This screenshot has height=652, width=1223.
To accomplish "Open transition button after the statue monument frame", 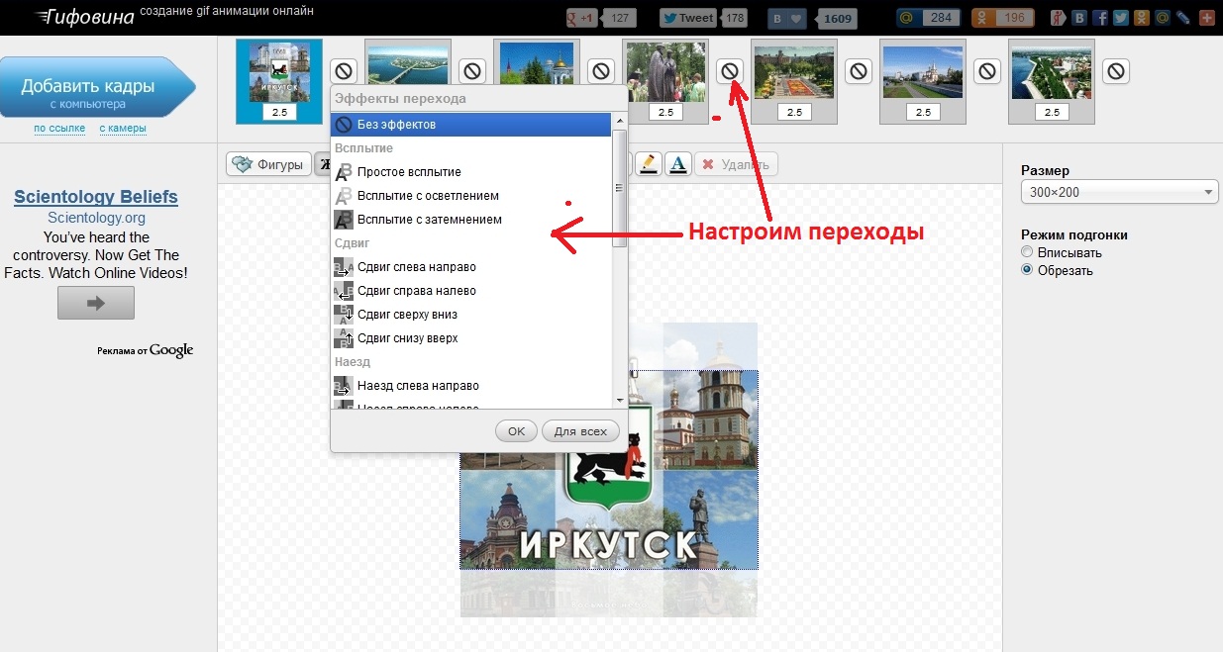I will [x=730, y=71].
